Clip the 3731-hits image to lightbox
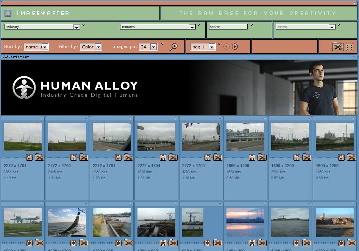 tap(307, 157)
